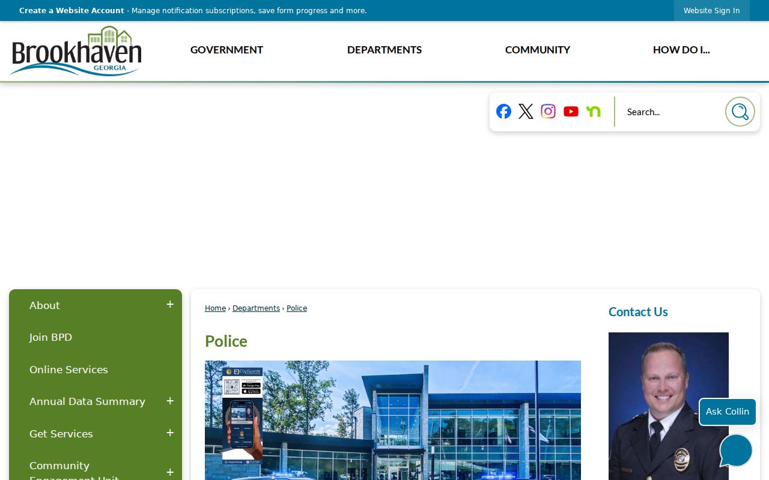Click the Contact Us heading
769x480 pixels.
coord(638,312)
